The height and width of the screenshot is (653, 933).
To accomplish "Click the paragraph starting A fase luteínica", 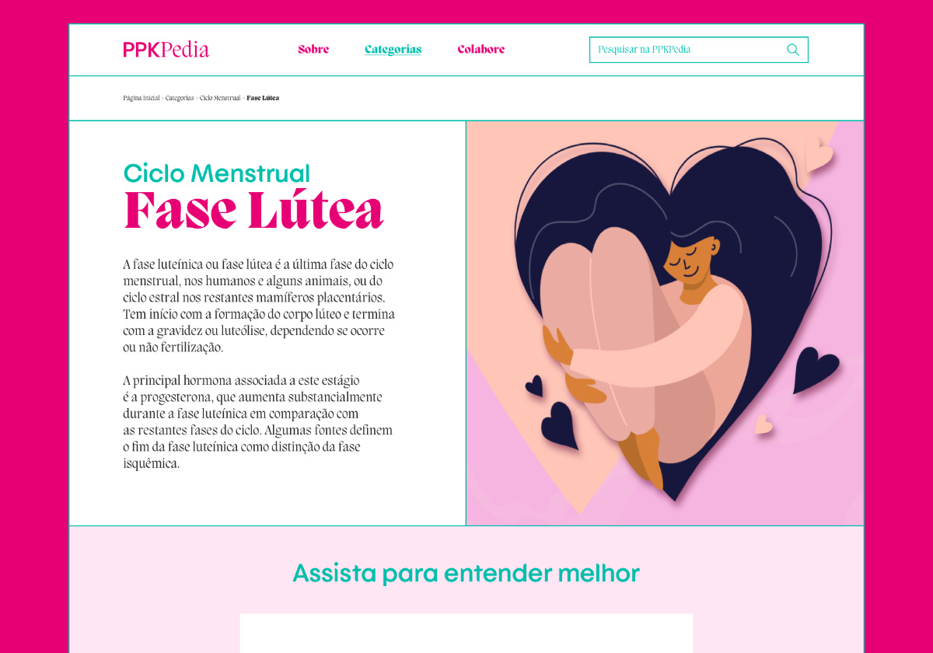I will click(x=259, y=306).
